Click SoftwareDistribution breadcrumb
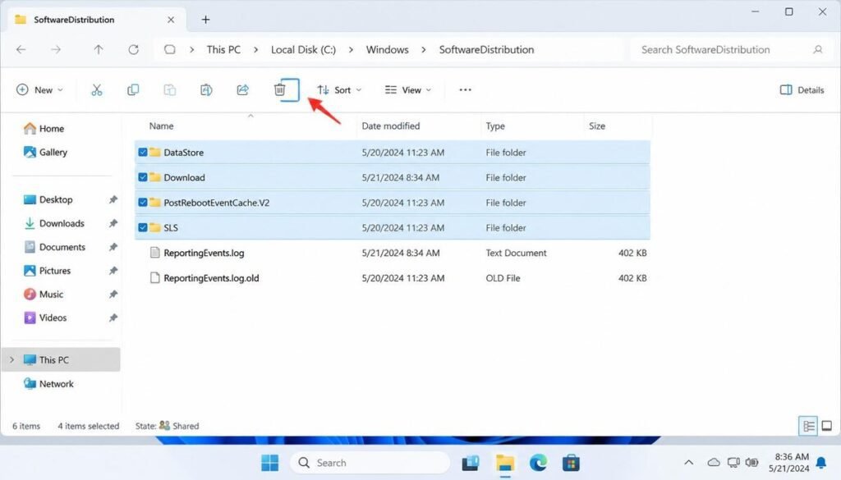The width and height of the screenshot is (841, 480). click(486, 49)
